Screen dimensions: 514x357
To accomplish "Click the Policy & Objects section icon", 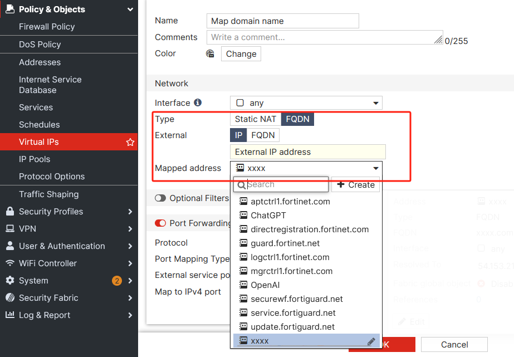I will [x=10, y=9].
